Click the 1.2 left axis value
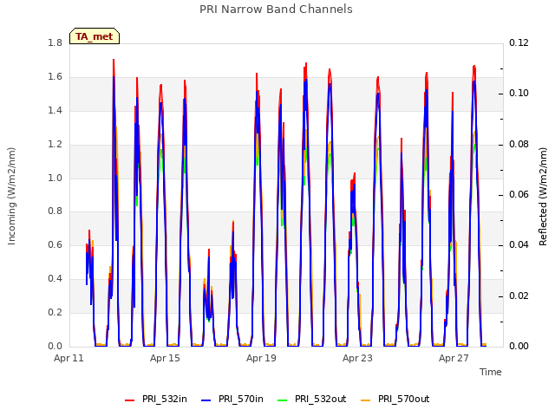 coord(55,144)
